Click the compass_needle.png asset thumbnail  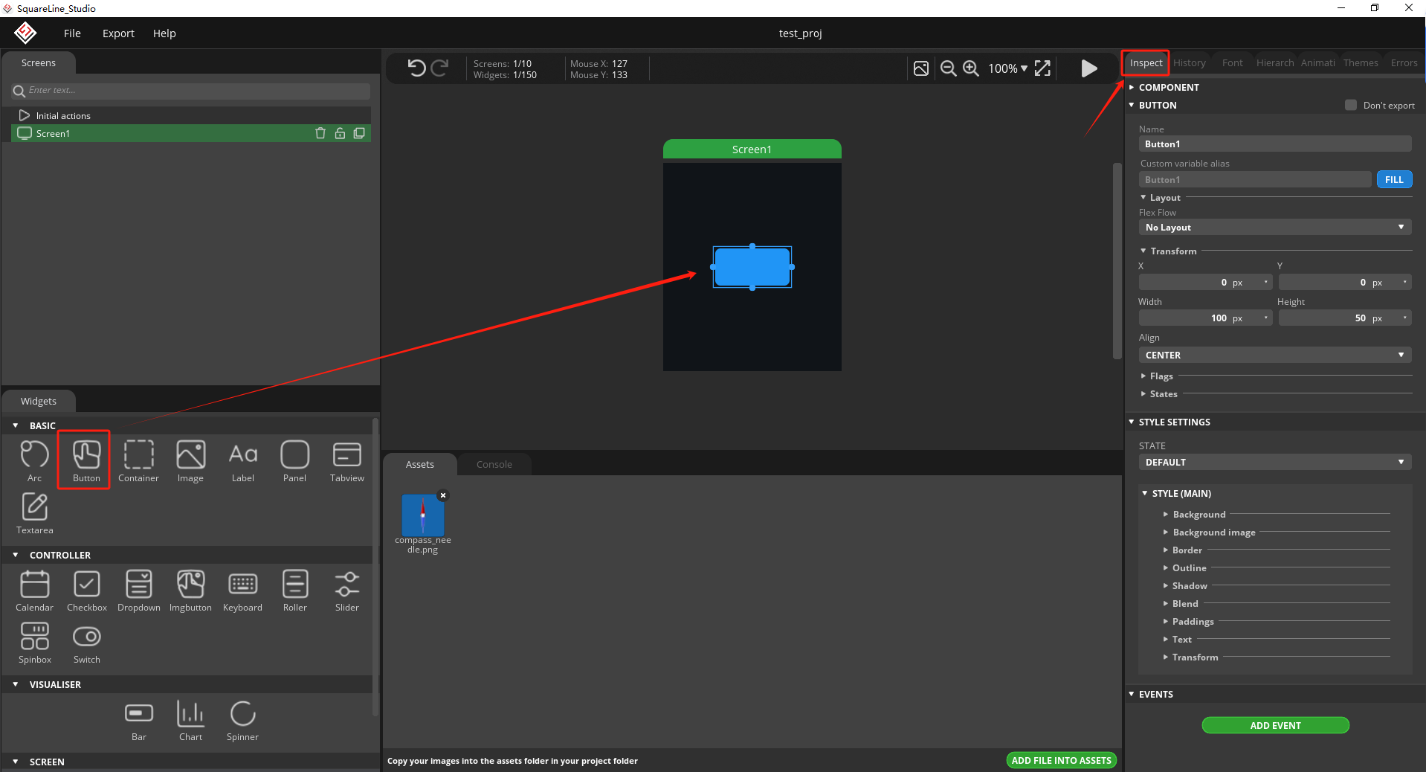click(422, 515)
